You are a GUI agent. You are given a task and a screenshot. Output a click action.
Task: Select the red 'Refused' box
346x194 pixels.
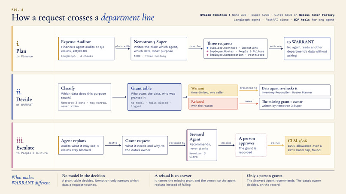(x=213, y=104)
